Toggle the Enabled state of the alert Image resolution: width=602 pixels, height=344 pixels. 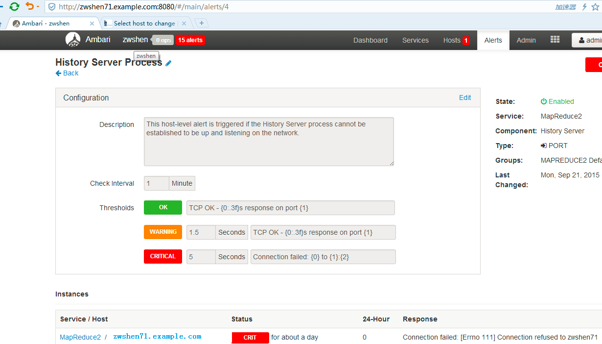point(557,101)
